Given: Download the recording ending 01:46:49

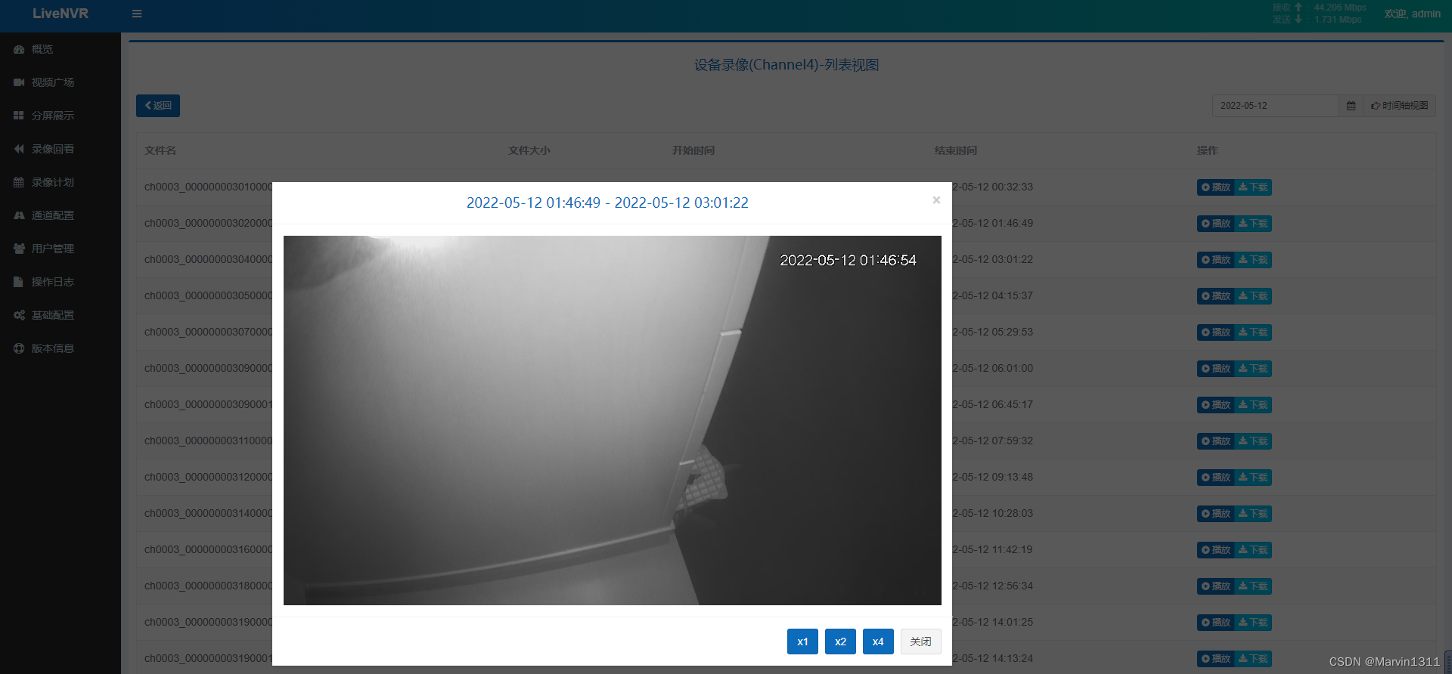Looking at the screenshot, I should (1253, 224).
